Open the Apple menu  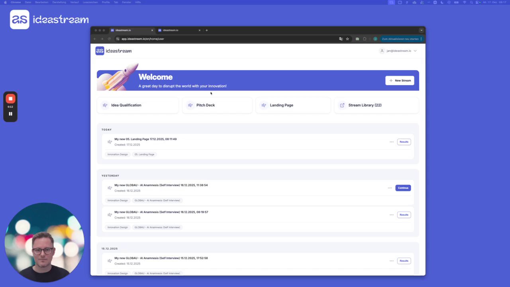5,2
